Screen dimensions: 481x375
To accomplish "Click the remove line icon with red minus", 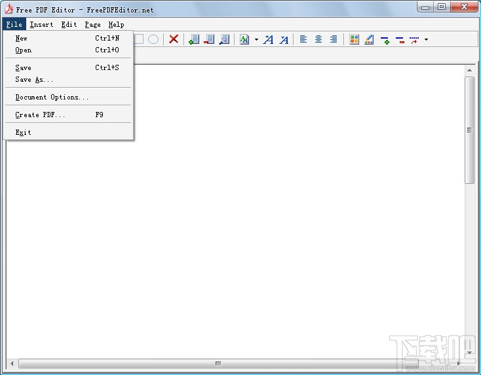I will tap(400, 40).
